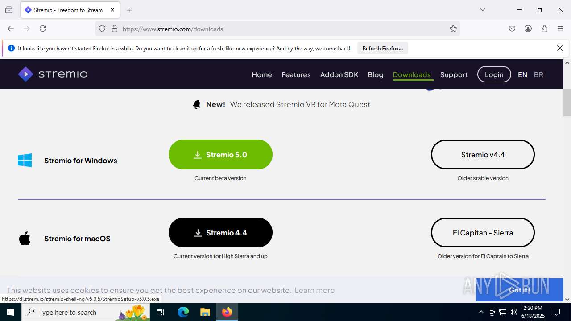This screenshot has height=321, width=571.
Task: Open the tracking protection shield icon
Action: point(102,29)
